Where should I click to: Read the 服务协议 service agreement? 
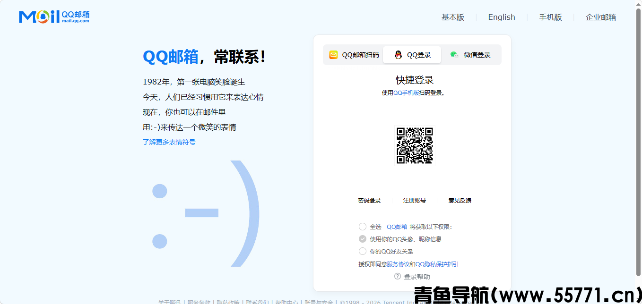pyautogui.click(x=398, y=264)
